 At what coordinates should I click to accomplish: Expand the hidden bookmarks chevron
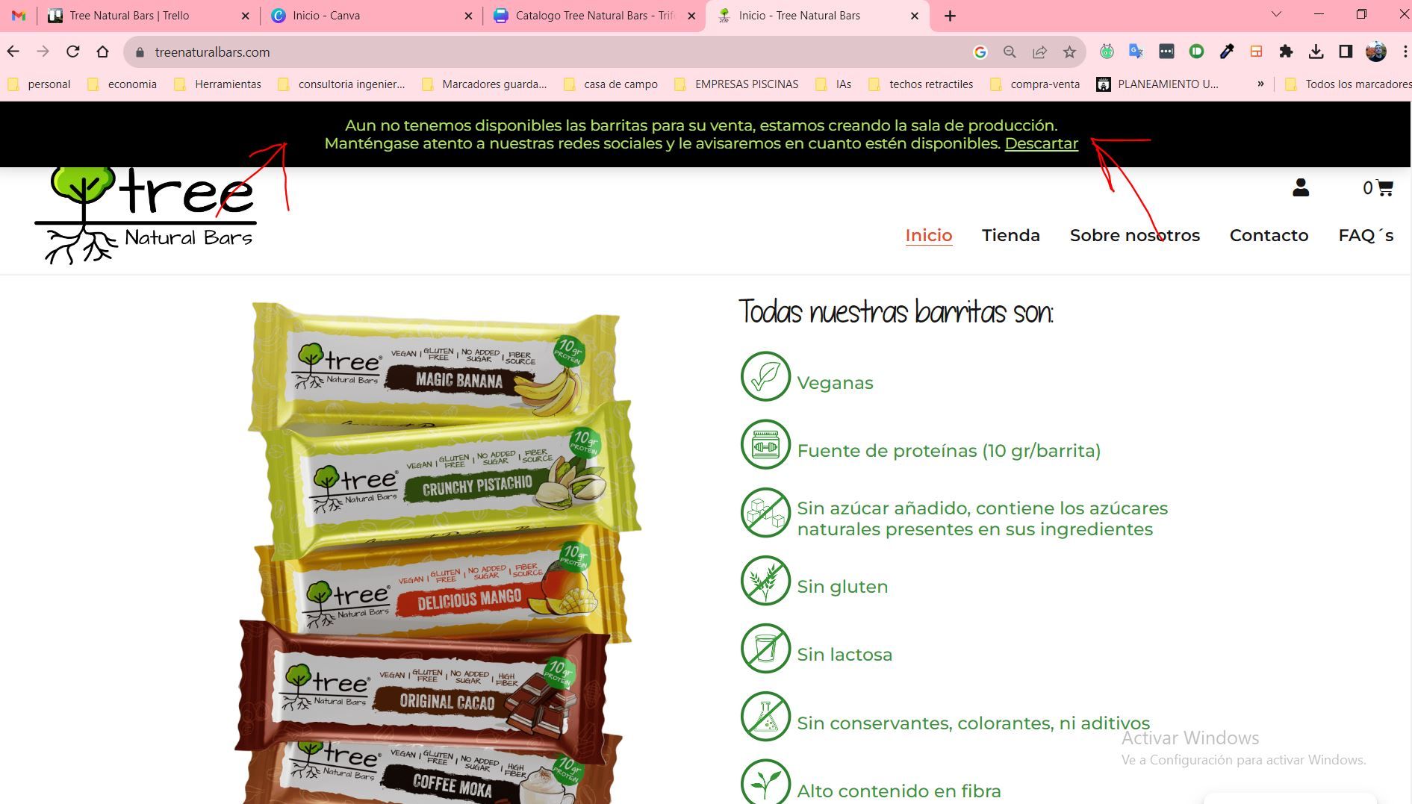[1260, 84]
